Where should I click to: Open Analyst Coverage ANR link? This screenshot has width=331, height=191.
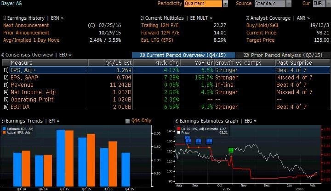[278, 18]
